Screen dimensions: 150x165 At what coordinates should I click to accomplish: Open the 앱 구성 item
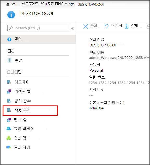tap(20, 120)
